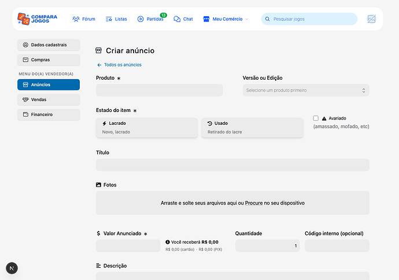Screen dimensions: 399x280
Task: Click the Usado history clock icon
Action: [210, 124]
